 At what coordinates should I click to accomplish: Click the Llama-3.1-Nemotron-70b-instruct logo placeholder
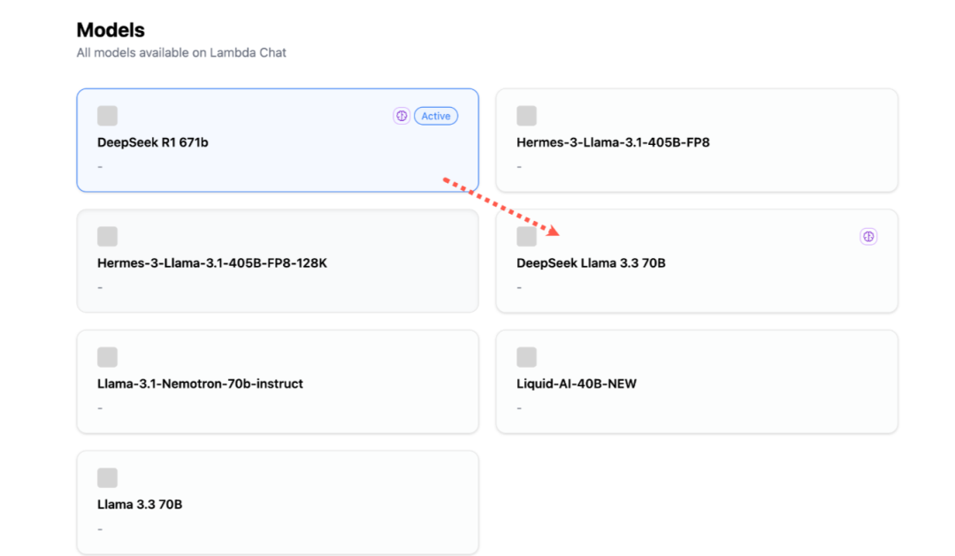click(107, 357)
